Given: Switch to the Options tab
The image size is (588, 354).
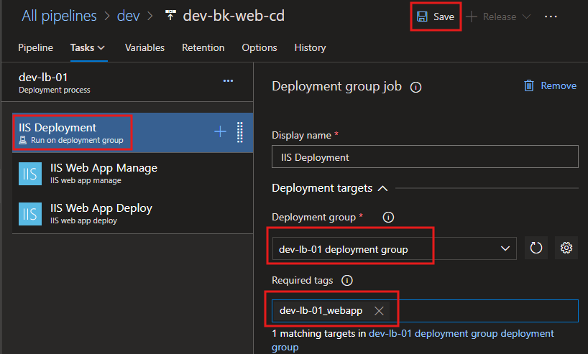Looking at the screenshot, I should [x=259, y=47].
